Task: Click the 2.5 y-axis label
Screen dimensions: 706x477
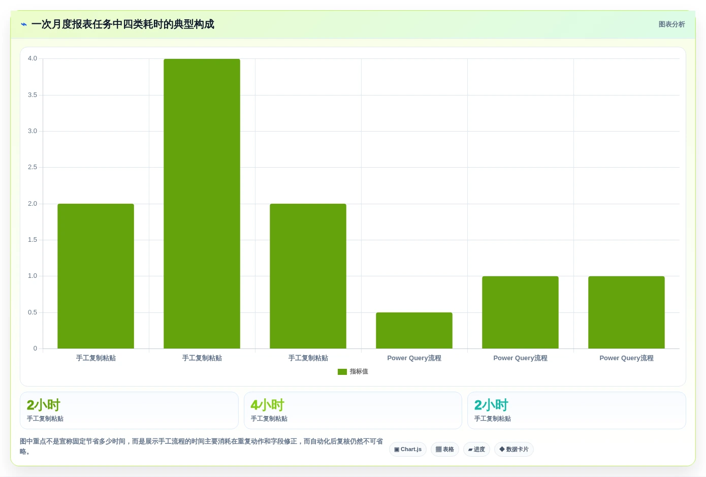Action: (33, 167)
